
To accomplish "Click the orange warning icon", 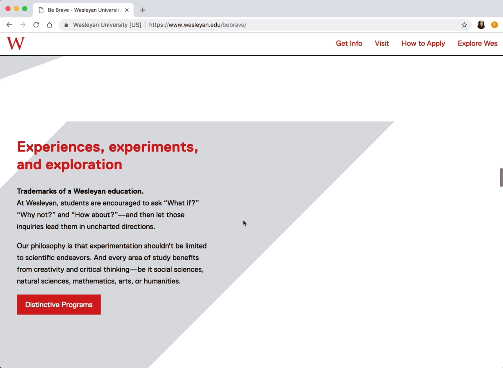I will click(x=495, y=25).
